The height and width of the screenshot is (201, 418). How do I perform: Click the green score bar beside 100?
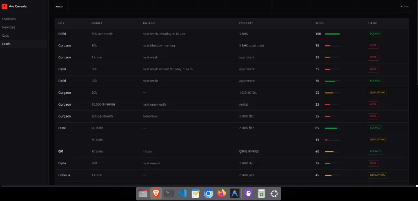332,34
